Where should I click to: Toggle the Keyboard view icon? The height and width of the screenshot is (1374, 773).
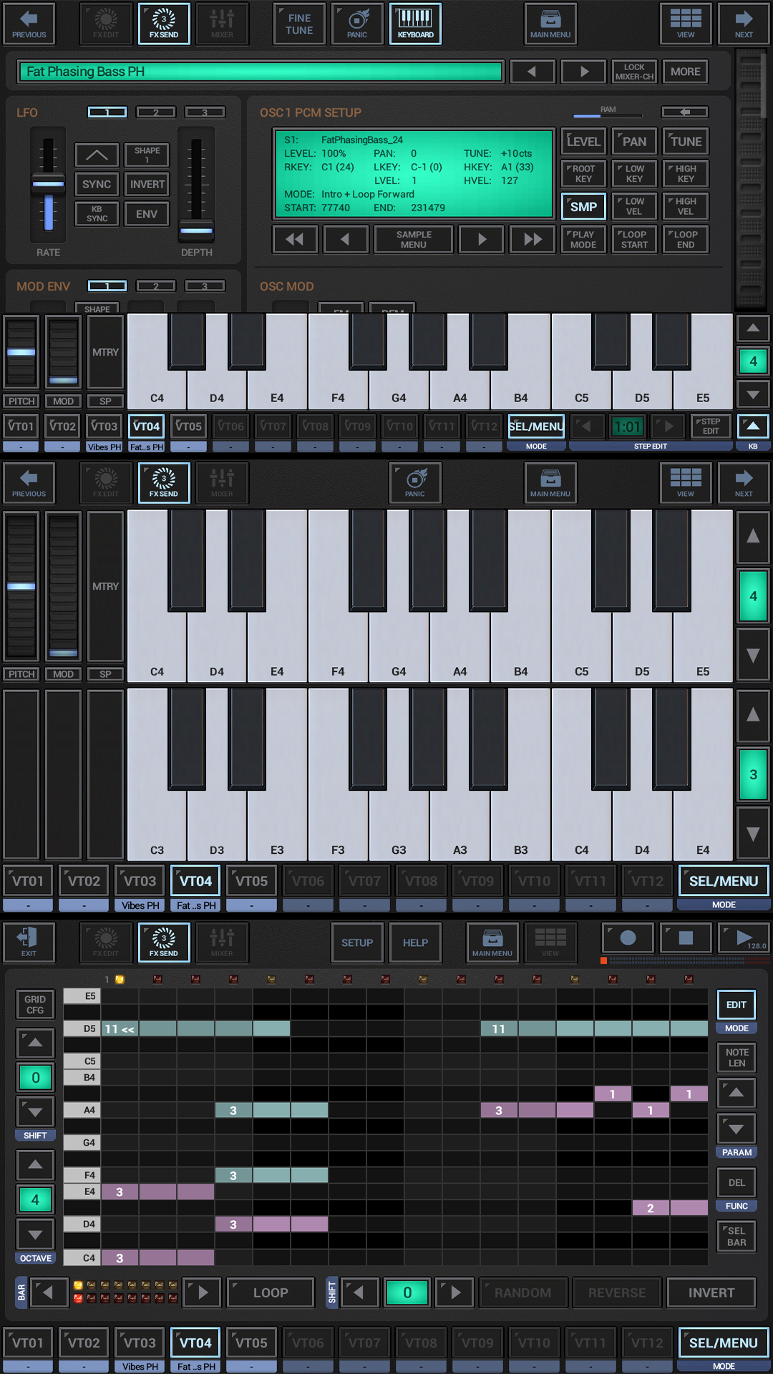coord(415,24)
